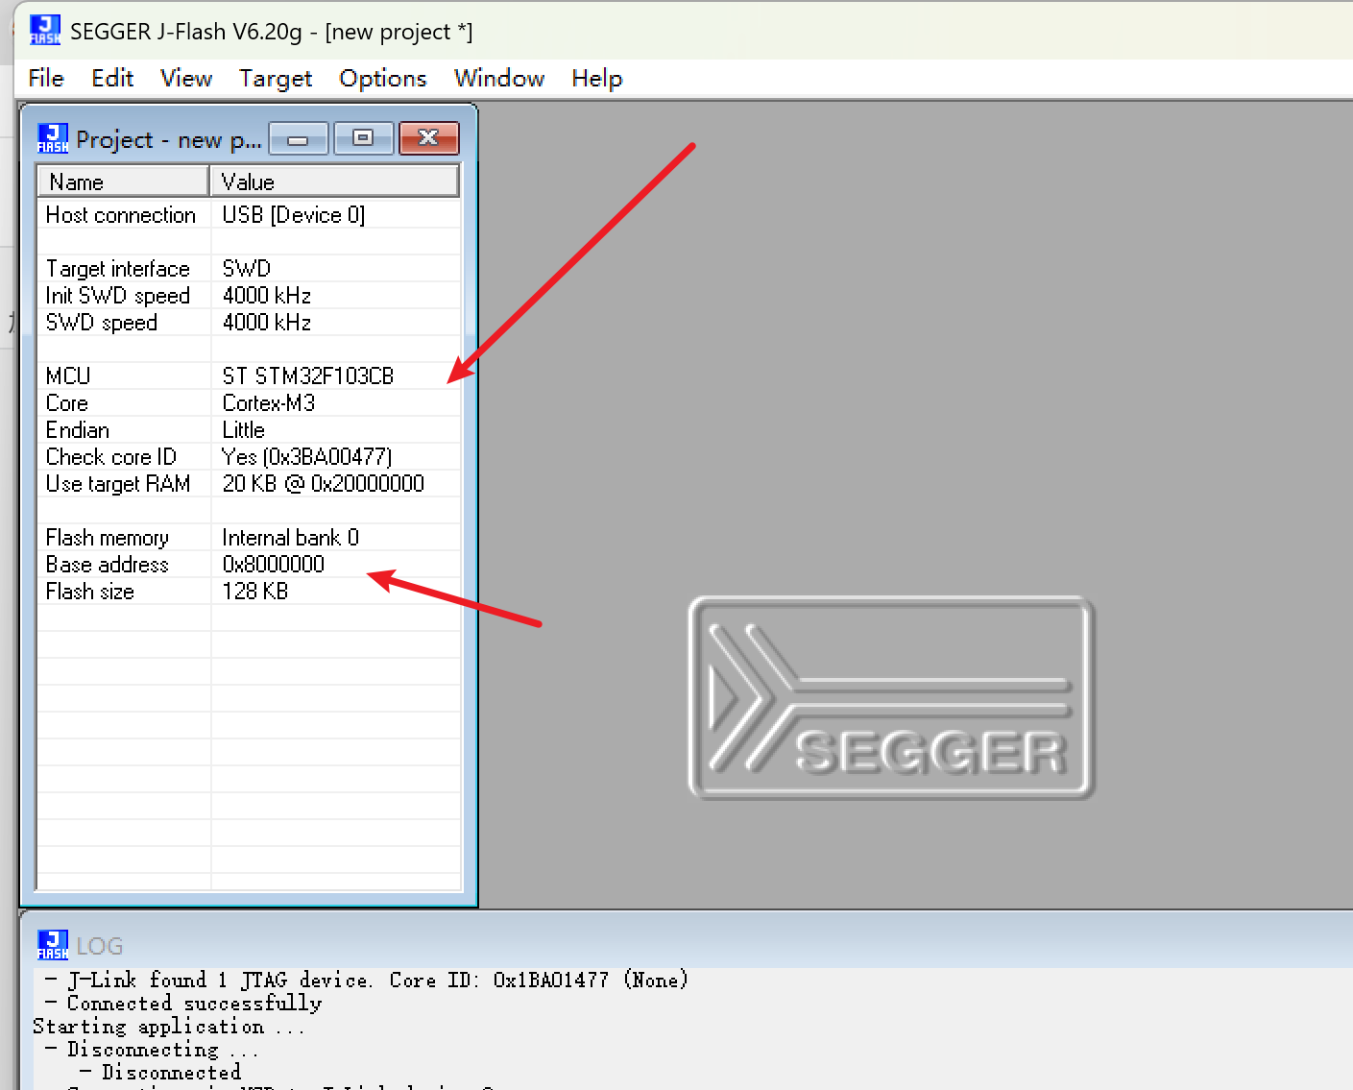Image resolution: width=1353 pixels, height=1090 pixels.
Task: Select the Host connection row label
Action: pyautogui.click(x=121, y=215)
